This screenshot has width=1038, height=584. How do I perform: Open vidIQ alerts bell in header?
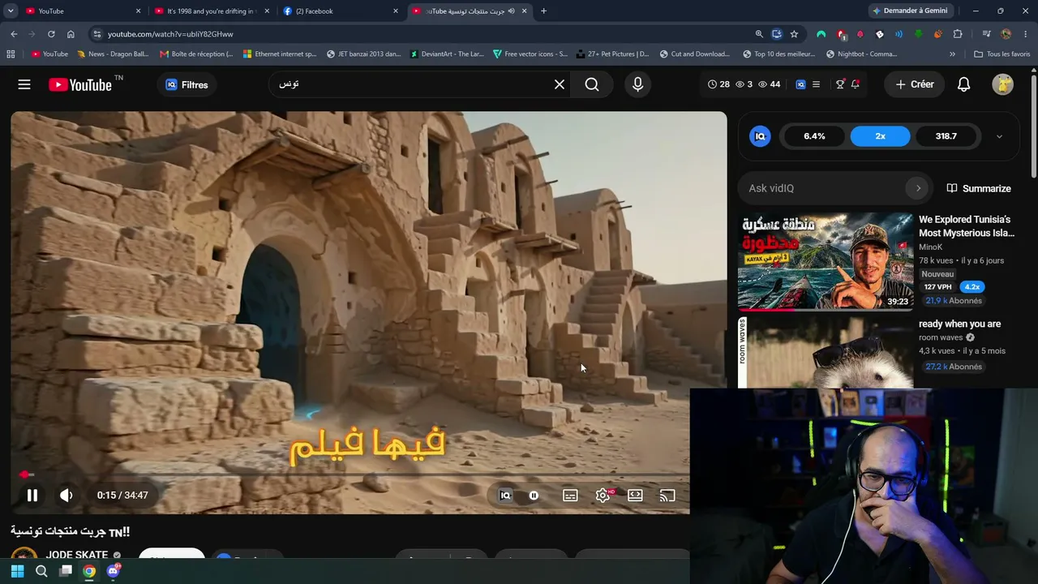[x=856, y=84]
